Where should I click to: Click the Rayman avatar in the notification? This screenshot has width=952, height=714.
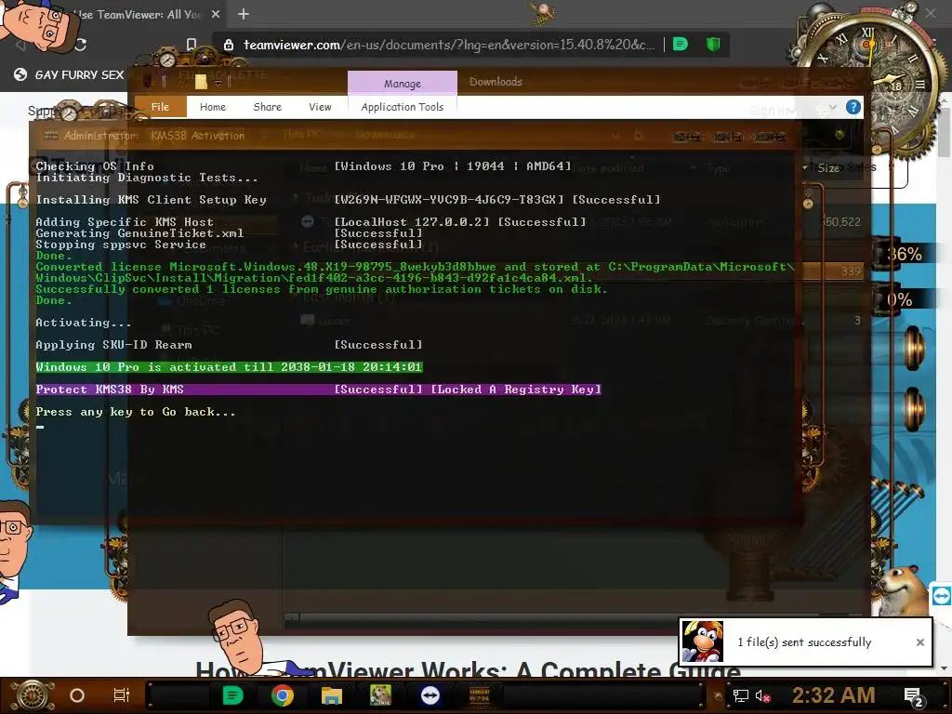click(703, 641)
